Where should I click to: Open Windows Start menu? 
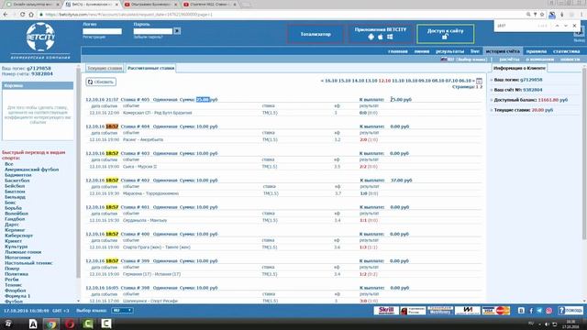pyautogui.click(x=8, y=324)
